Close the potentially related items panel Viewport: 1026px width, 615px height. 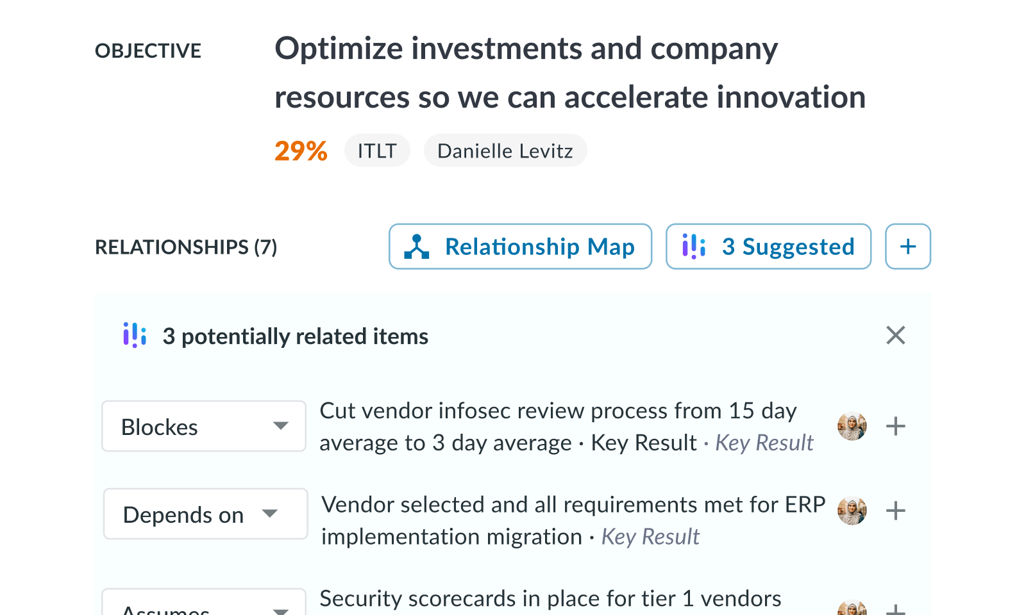point(895,335)
